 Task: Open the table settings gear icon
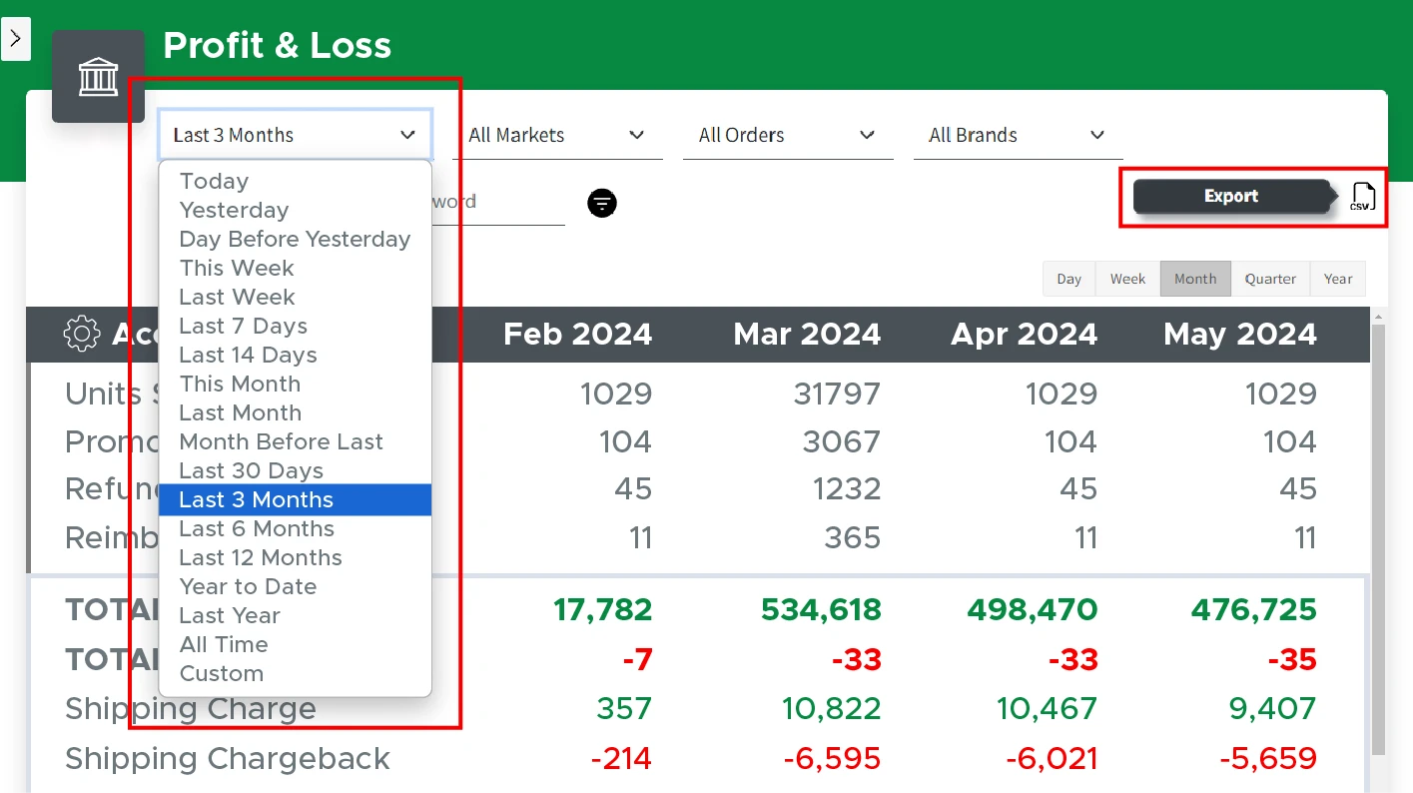(x=82, y=334)
